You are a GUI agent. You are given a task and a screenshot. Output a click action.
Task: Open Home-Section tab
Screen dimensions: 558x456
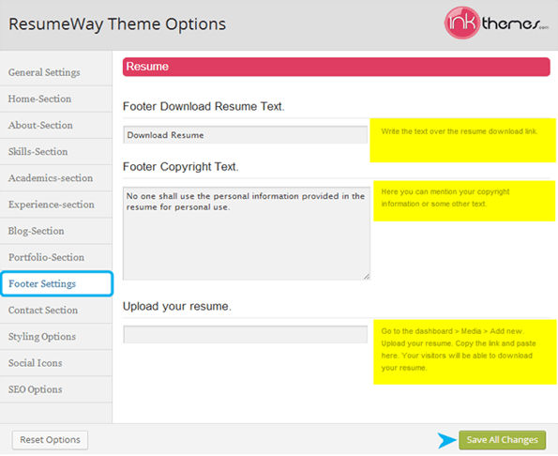point(56,99)
